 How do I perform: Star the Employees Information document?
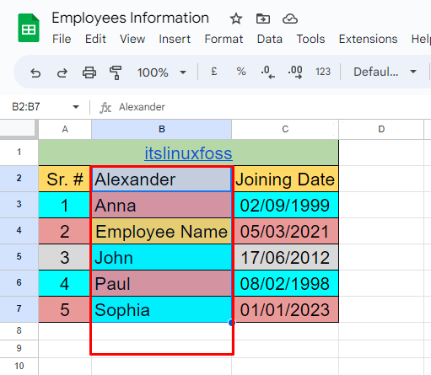pyautogui.click(x=236, y=19)
